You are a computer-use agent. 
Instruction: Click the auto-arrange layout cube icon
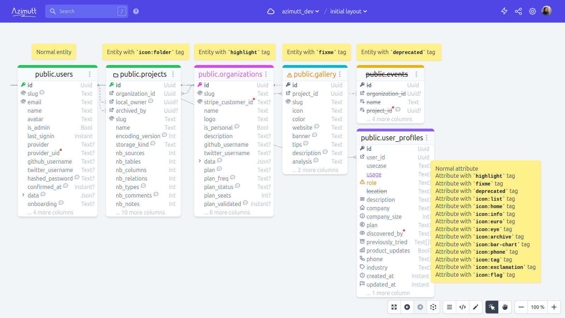tap(433, 307)
